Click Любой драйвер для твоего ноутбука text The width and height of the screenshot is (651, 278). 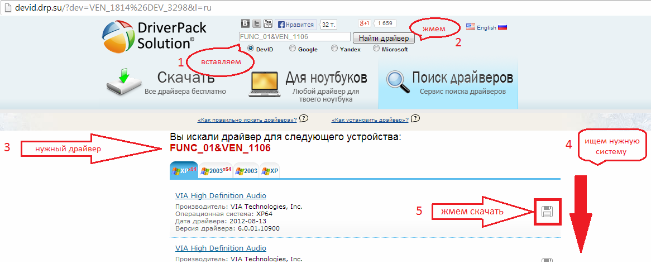326,95
